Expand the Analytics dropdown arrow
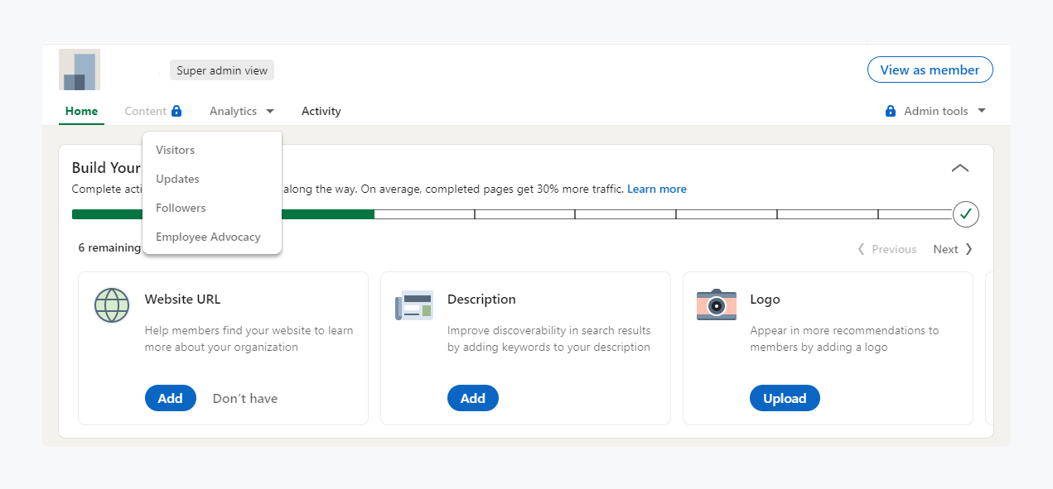1053x489 pixels. click(270, 111)
